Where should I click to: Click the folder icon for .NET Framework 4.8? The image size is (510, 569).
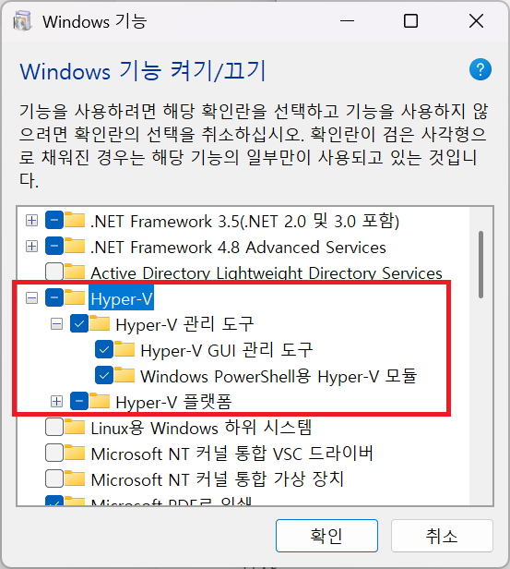tap(75, 246)
